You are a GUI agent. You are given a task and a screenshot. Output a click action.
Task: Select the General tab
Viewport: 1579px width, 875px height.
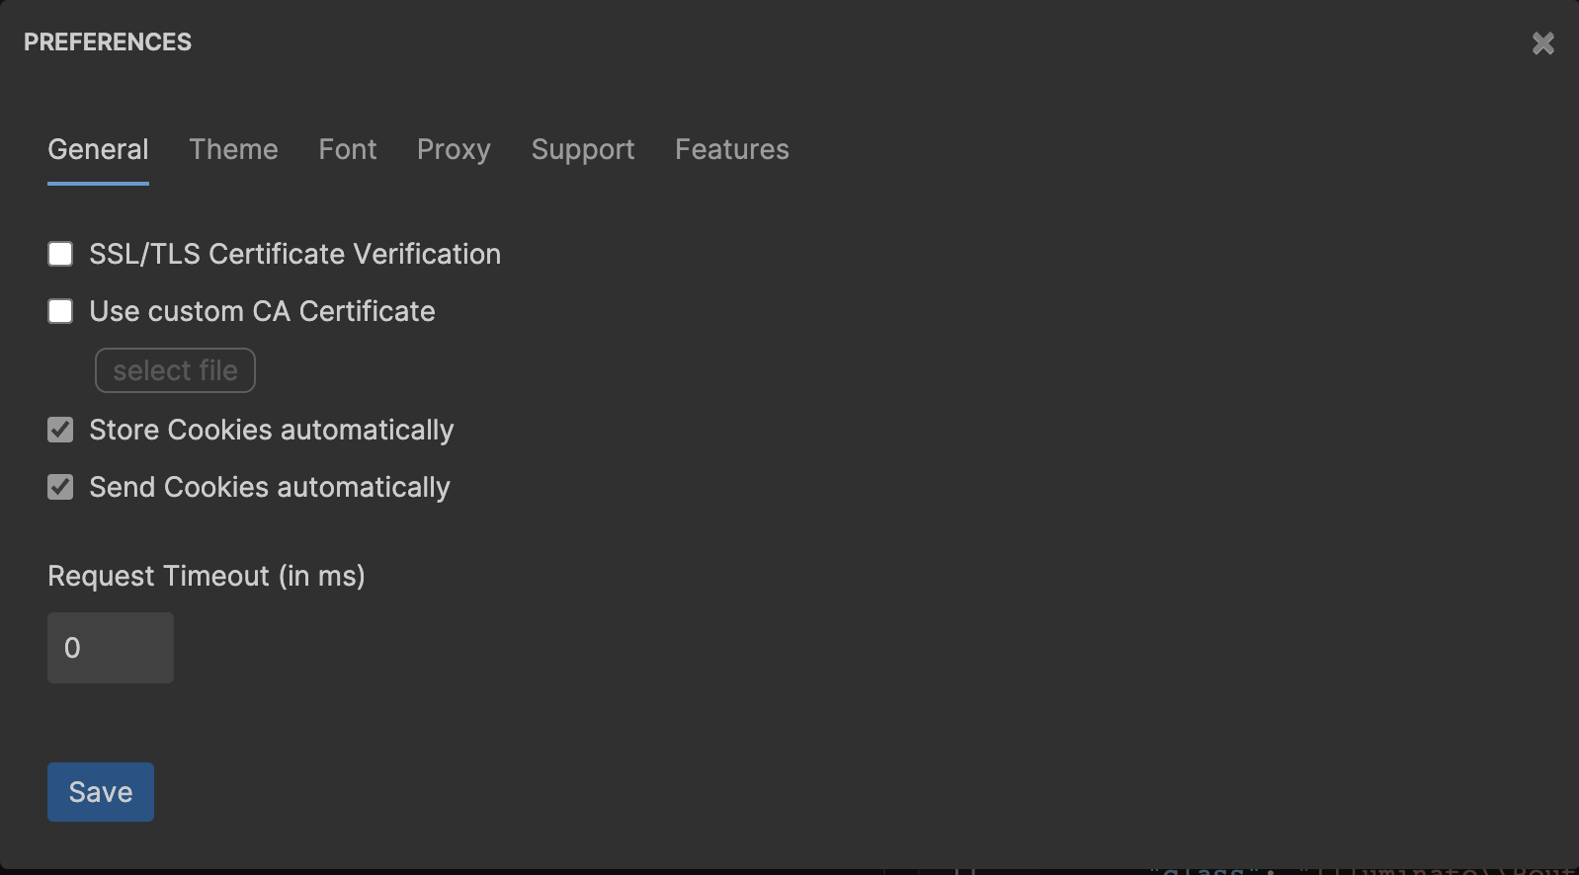[x=98, y=149]
